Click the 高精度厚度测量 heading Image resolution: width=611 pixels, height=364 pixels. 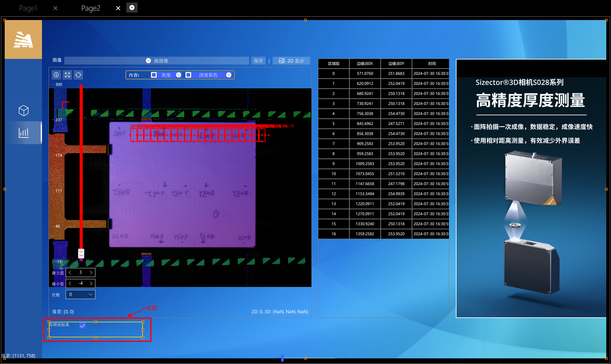[530, 101]
